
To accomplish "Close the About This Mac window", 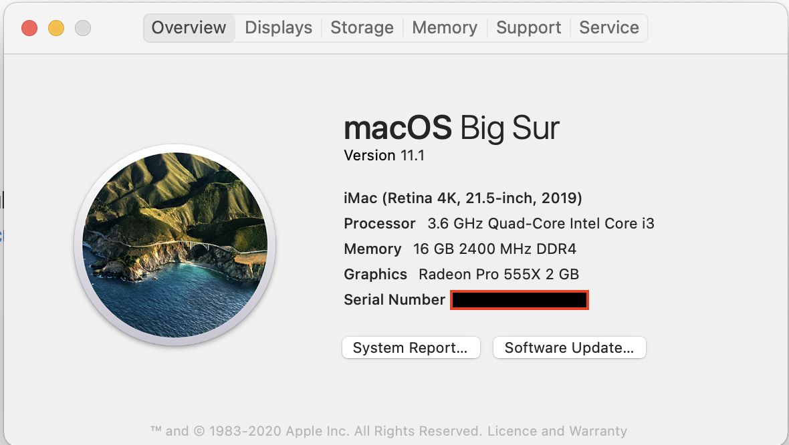I will pos(29,28).
